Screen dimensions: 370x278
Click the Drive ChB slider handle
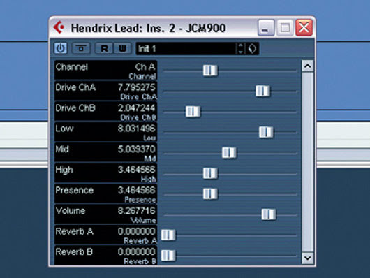[193, 112]
